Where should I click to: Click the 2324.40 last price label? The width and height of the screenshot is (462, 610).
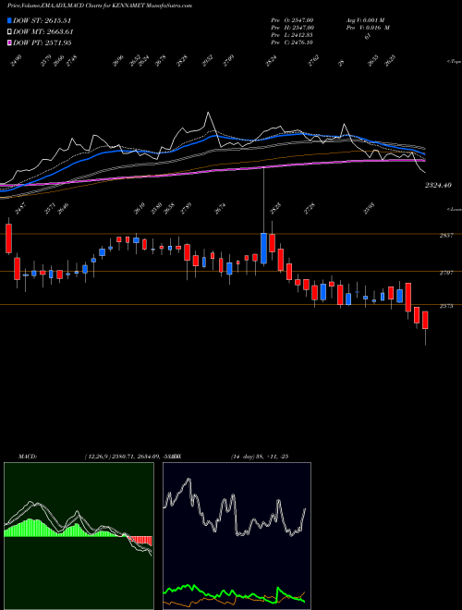point(438,185)
